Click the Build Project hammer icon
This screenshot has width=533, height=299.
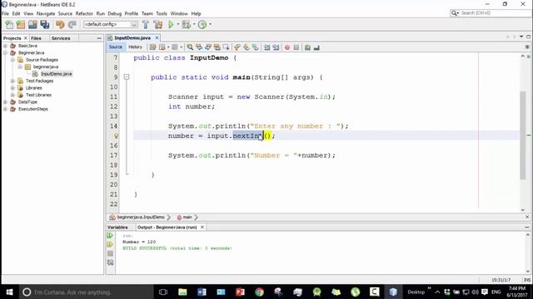(146, 24)
